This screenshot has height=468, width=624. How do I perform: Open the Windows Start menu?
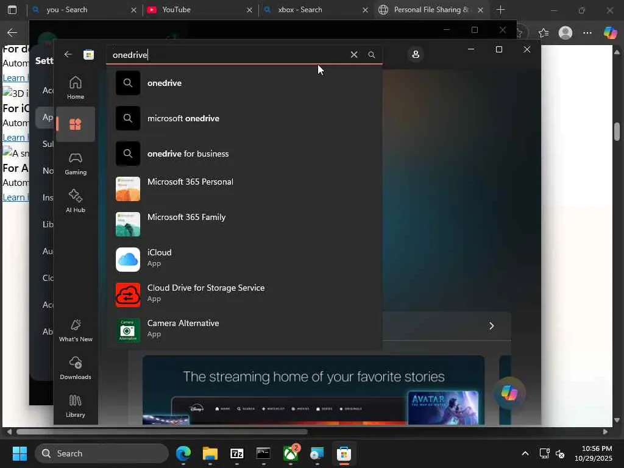[19, 453]
